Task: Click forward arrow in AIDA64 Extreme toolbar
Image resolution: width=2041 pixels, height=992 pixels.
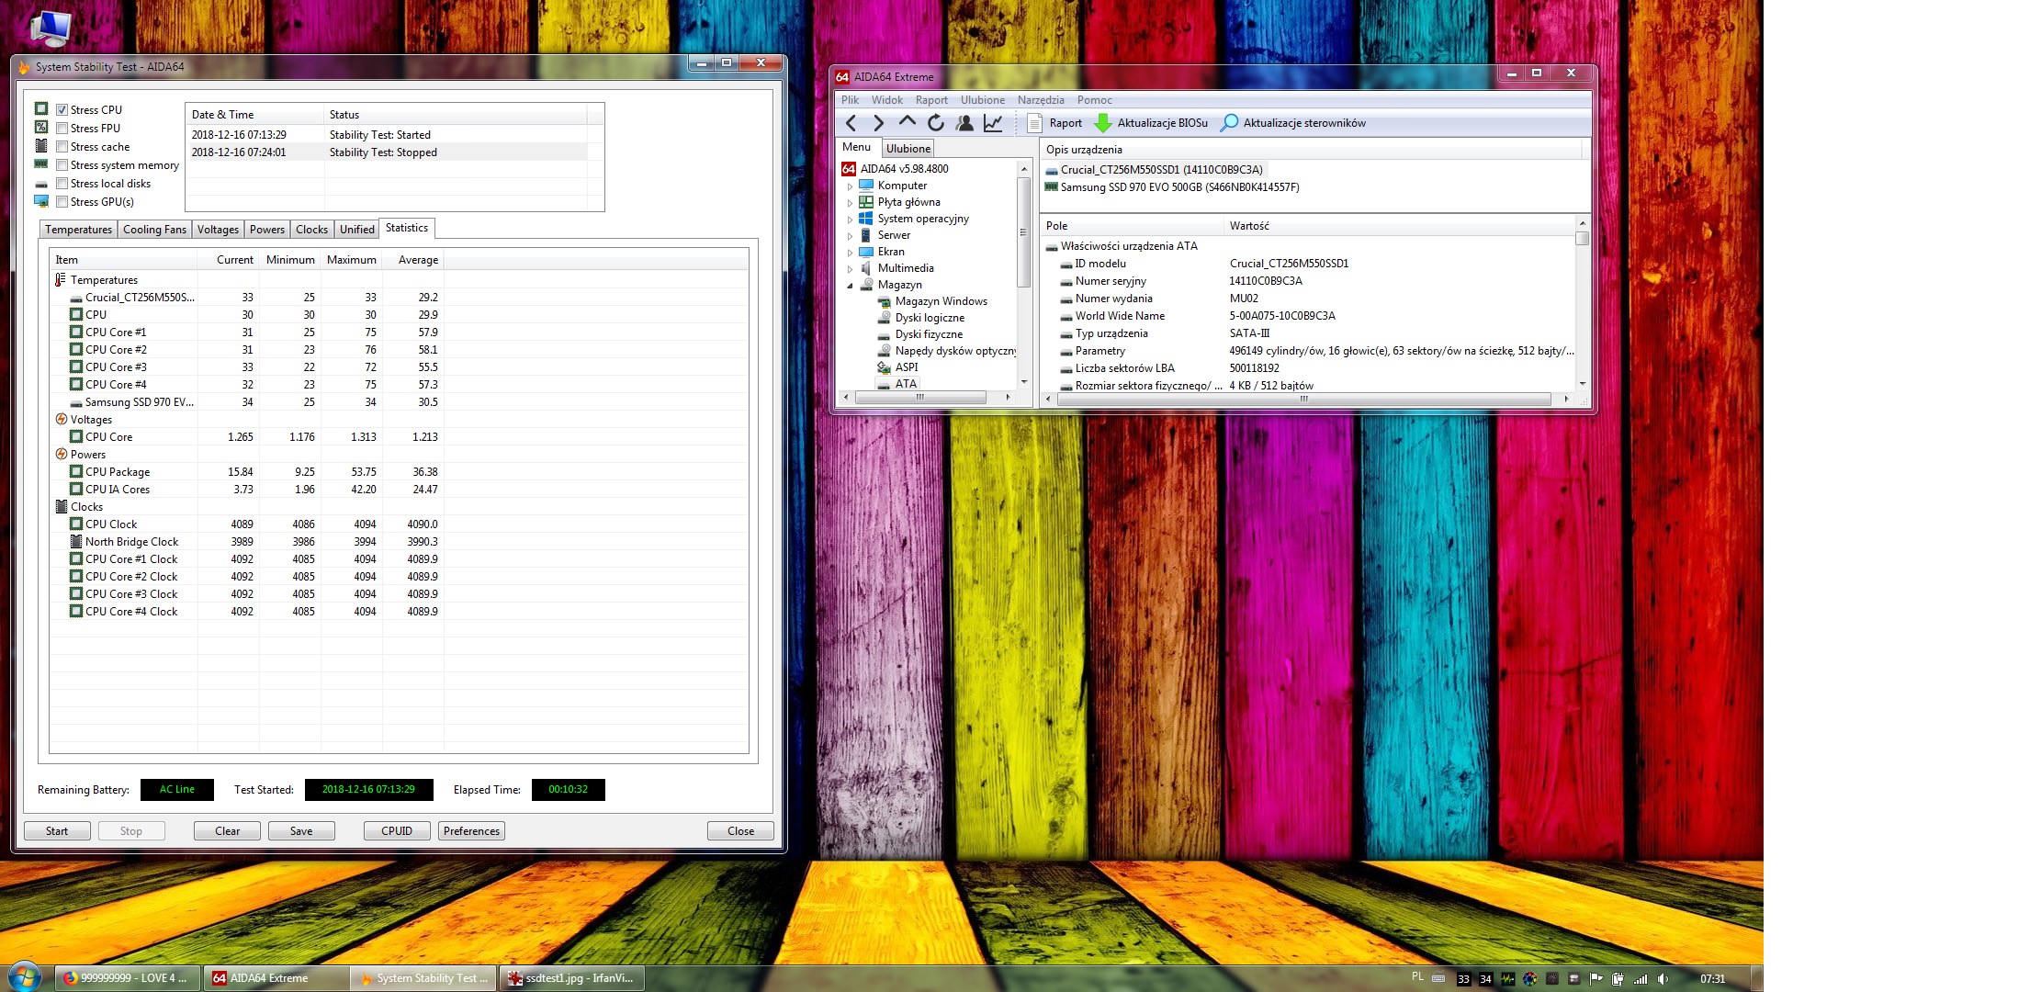Action: (x=878, y=123)
